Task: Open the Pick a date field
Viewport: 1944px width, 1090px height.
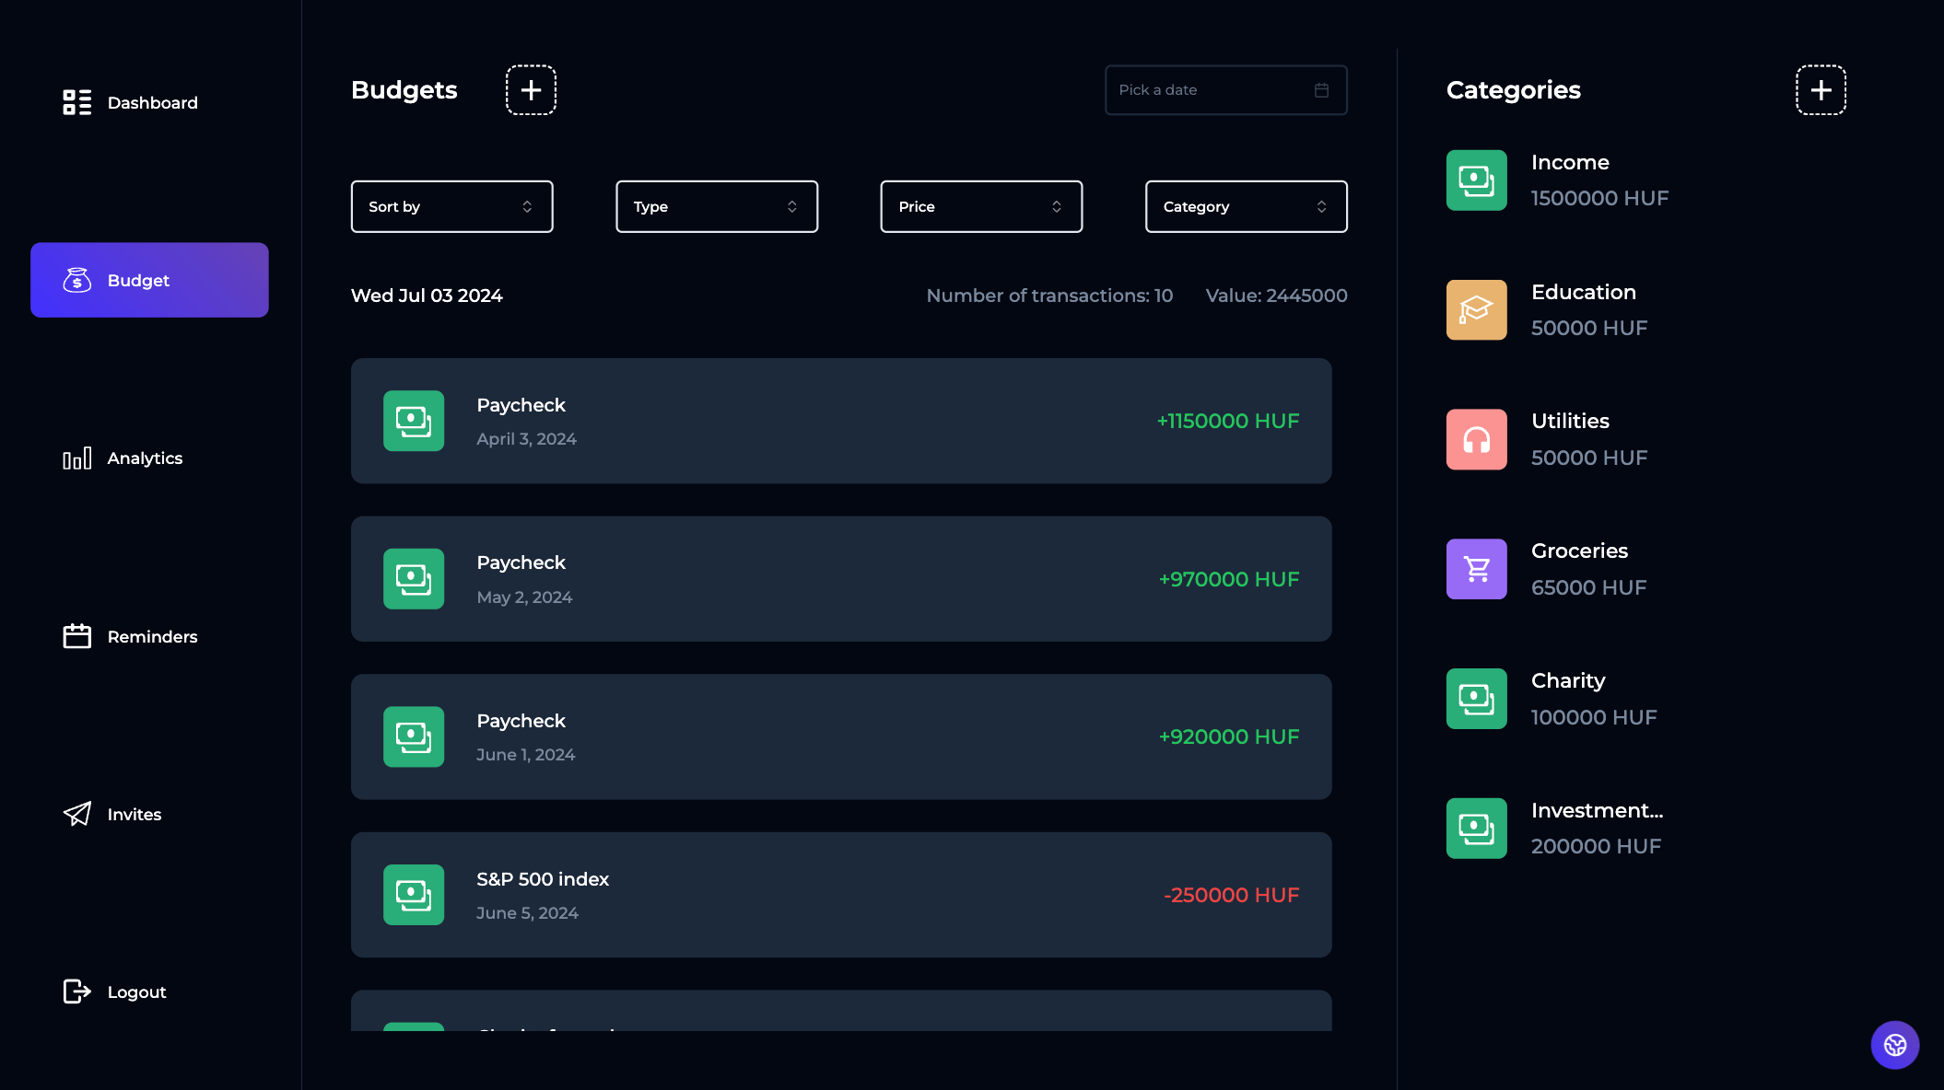Action: point(1224,89)
